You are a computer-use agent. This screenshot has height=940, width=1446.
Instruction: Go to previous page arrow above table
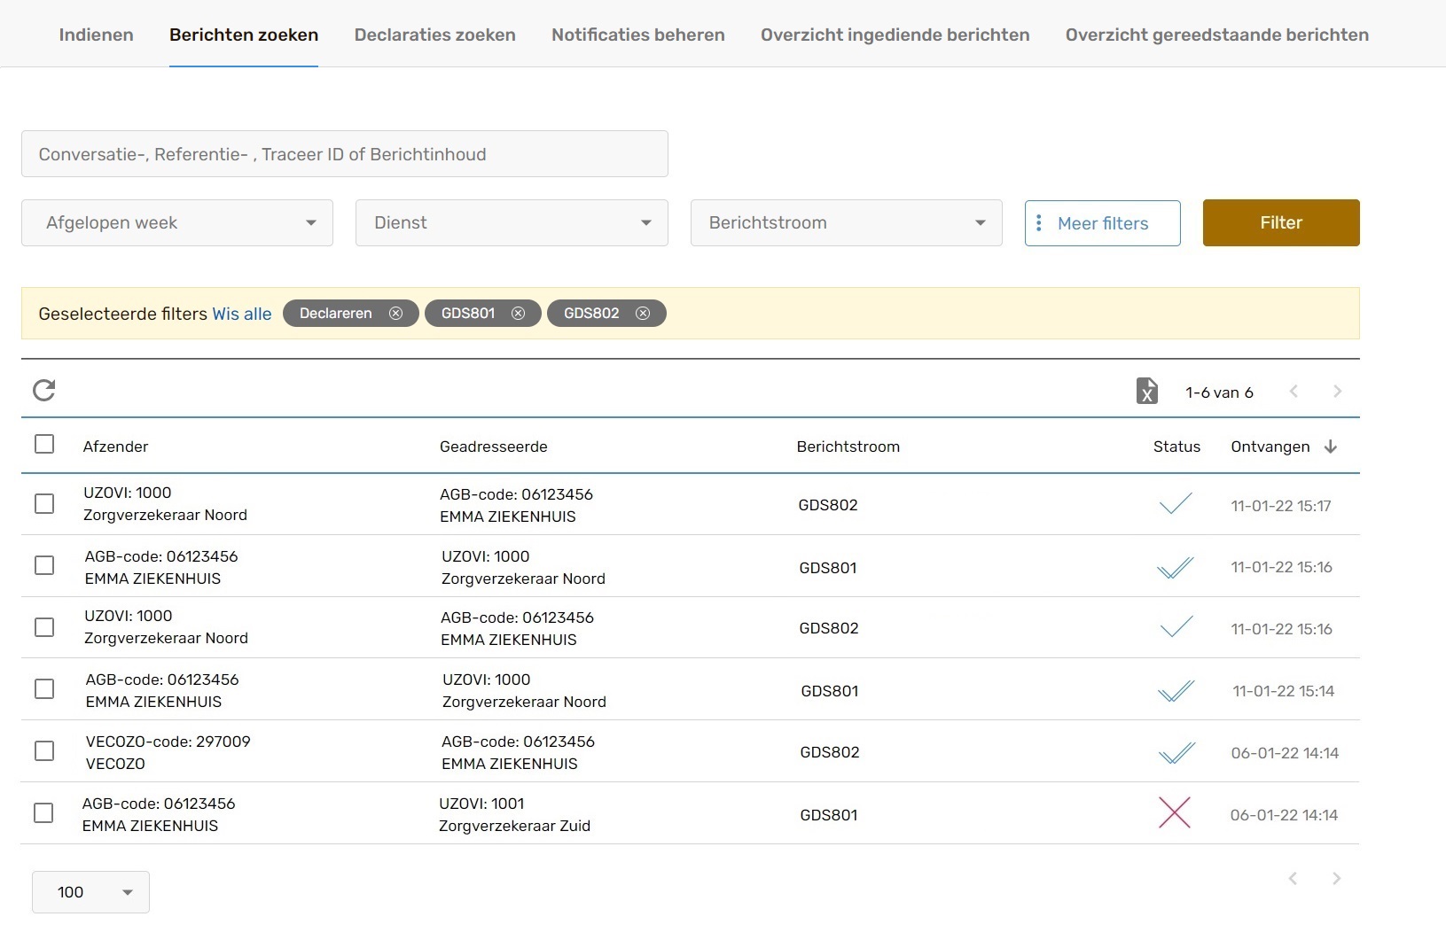pos(1294,392)
